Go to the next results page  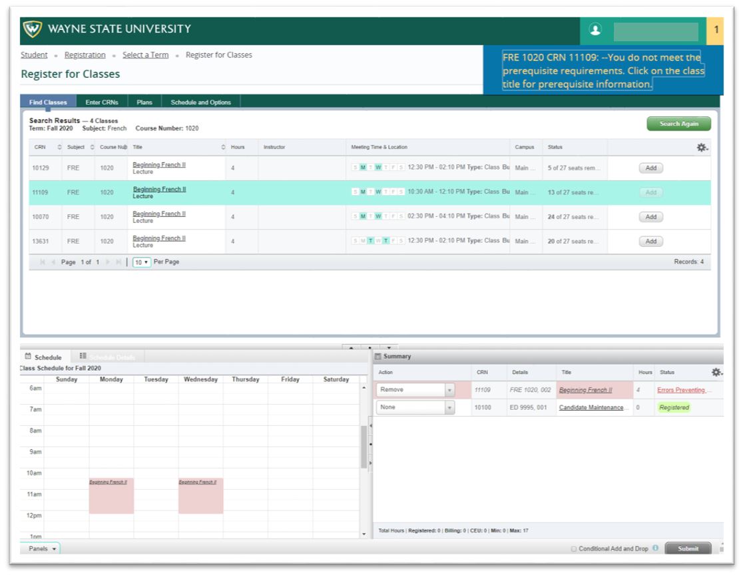(x=107, y=262)
